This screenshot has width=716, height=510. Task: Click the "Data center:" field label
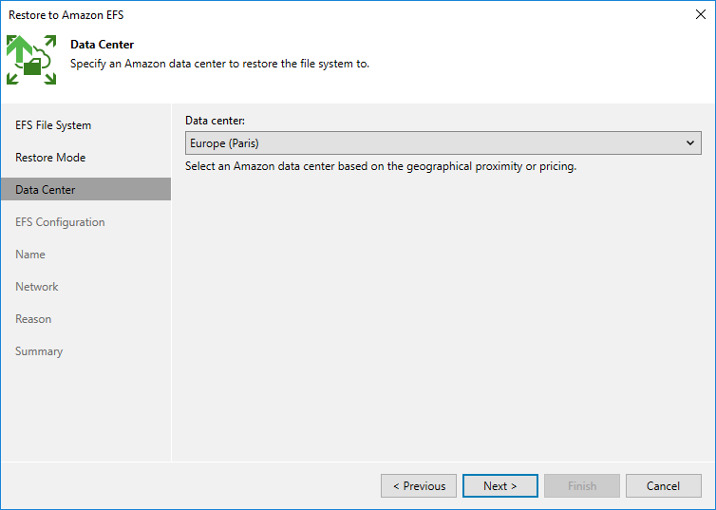tap(215, 121)
